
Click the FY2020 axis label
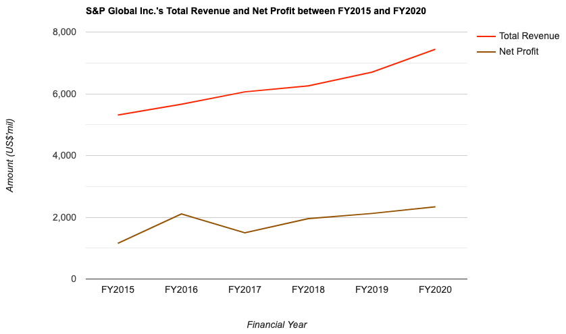coord(436,289)
